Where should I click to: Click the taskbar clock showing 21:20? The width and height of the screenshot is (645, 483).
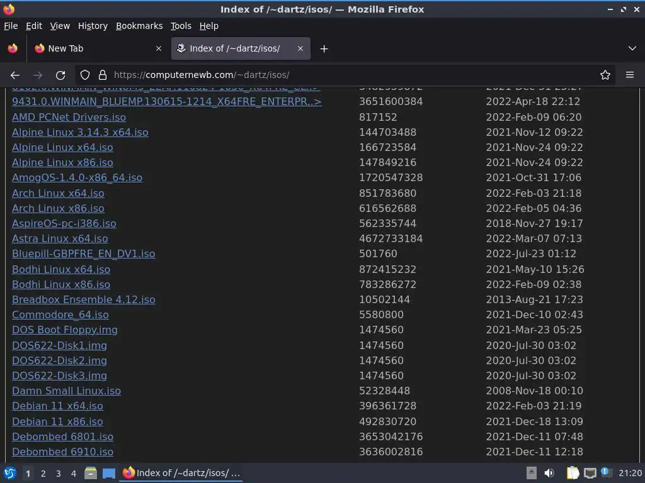coord(630,473)
